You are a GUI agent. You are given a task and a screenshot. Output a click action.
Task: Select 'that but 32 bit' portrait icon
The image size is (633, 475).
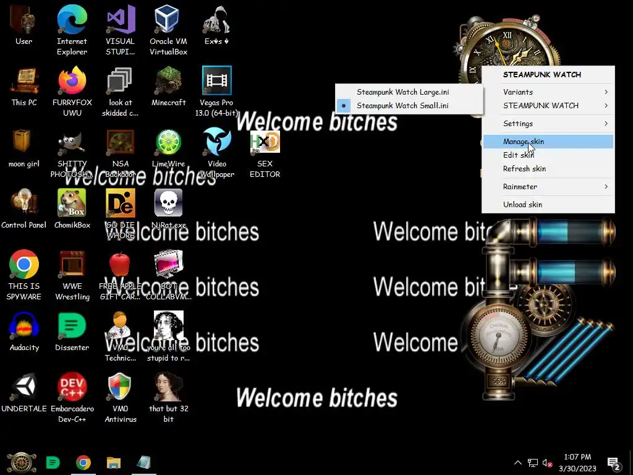pyautogui.click(x=168, y=398)
